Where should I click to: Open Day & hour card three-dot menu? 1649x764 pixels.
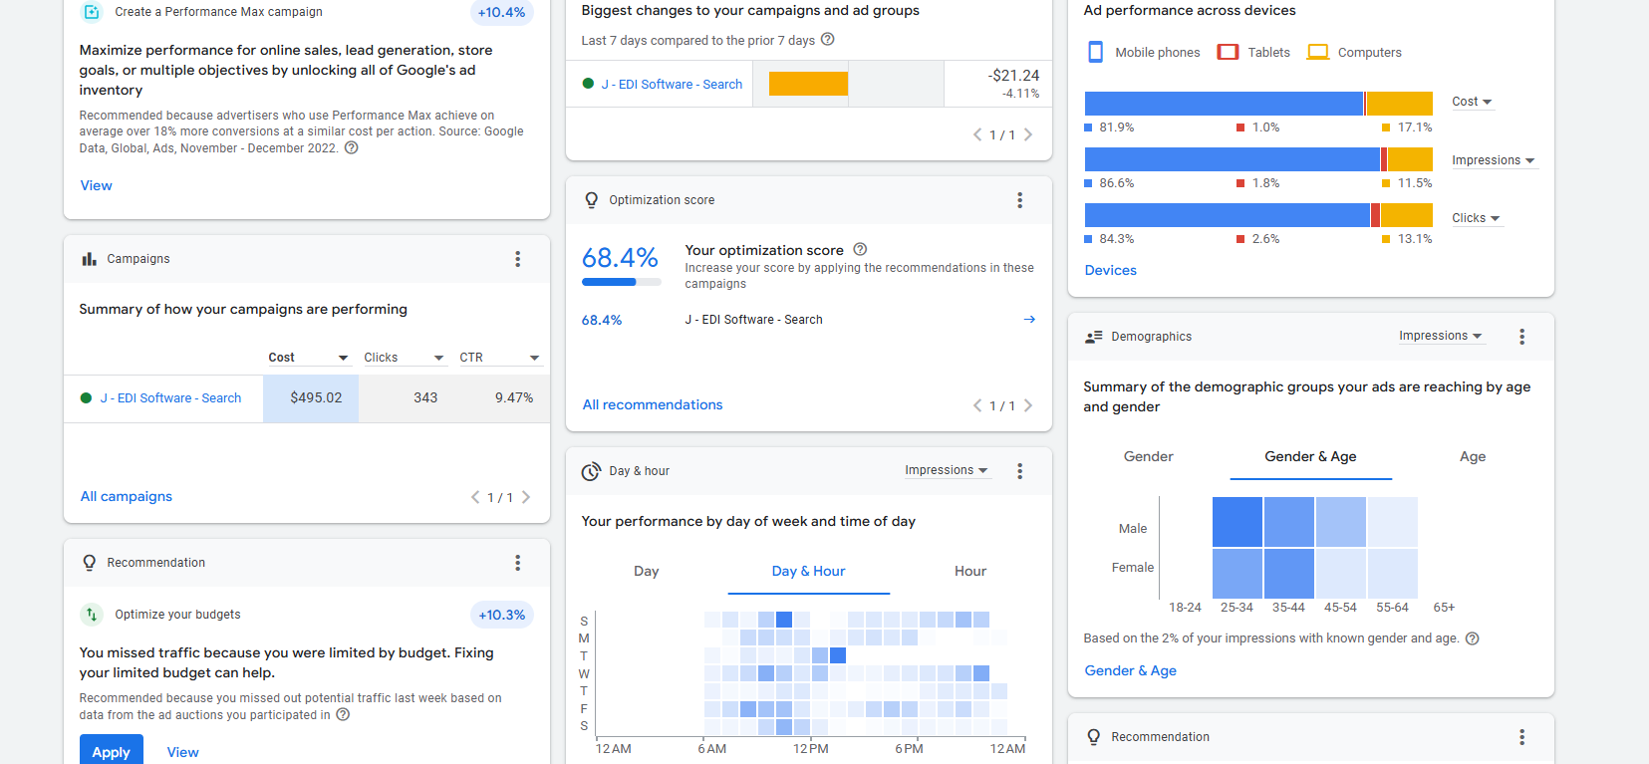click(x=1019, y=471)
